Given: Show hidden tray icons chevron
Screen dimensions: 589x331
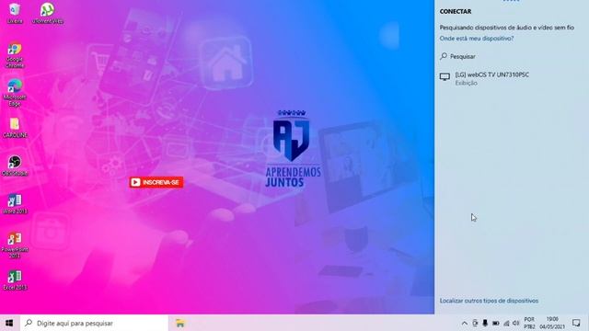Looking at the screenshot, I should pos(464,323).
